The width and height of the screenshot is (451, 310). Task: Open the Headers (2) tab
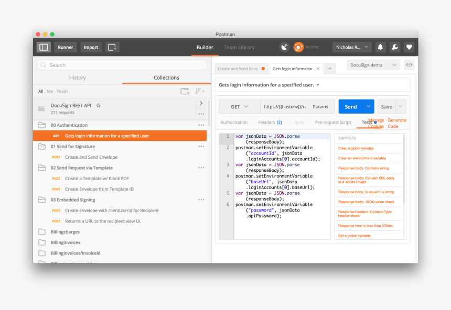[270, 123]
